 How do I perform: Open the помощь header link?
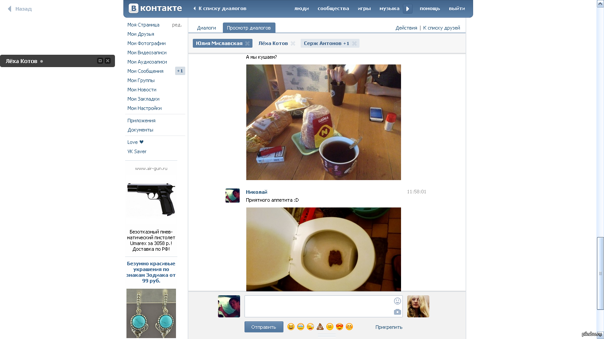point(430,8)
